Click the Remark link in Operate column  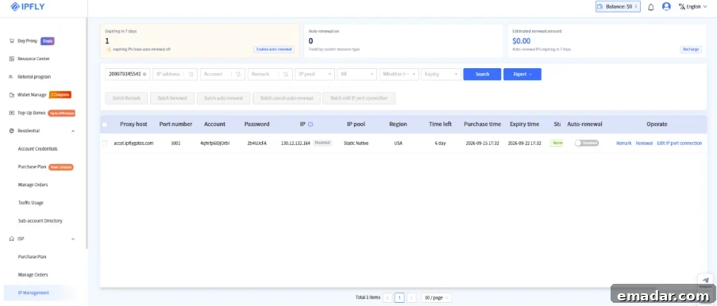click(x=624, y=143)
